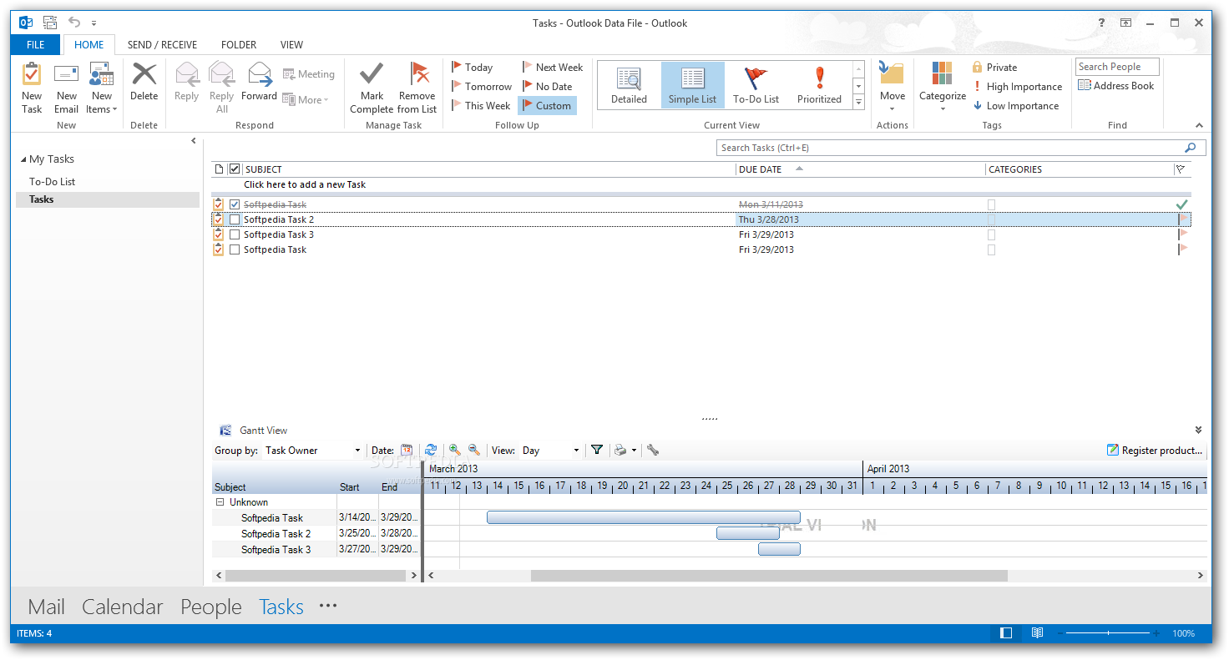1229x660 pixels.
Task: Delete the selected task
Action: pos(144,82)
